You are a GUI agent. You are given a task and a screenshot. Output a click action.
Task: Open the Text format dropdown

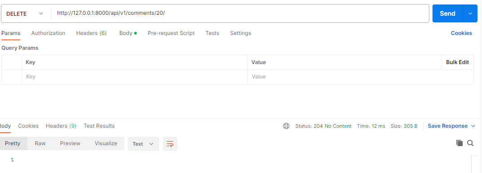(143, 144)
